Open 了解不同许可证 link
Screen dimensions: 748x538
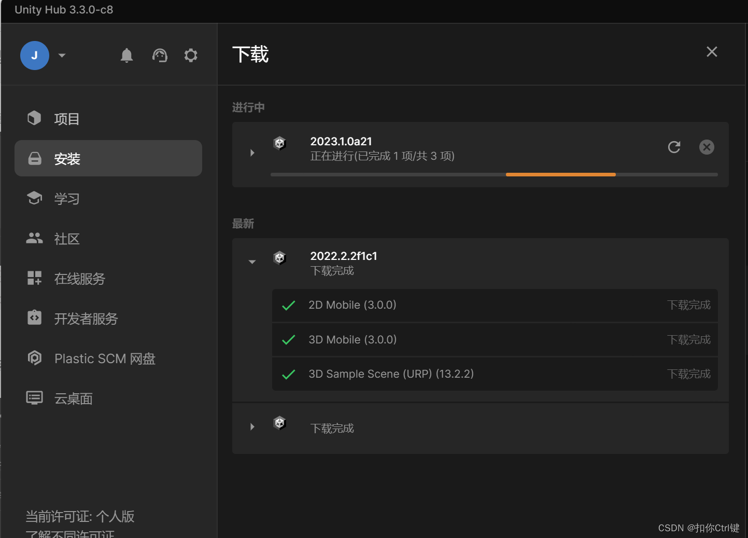69,533
